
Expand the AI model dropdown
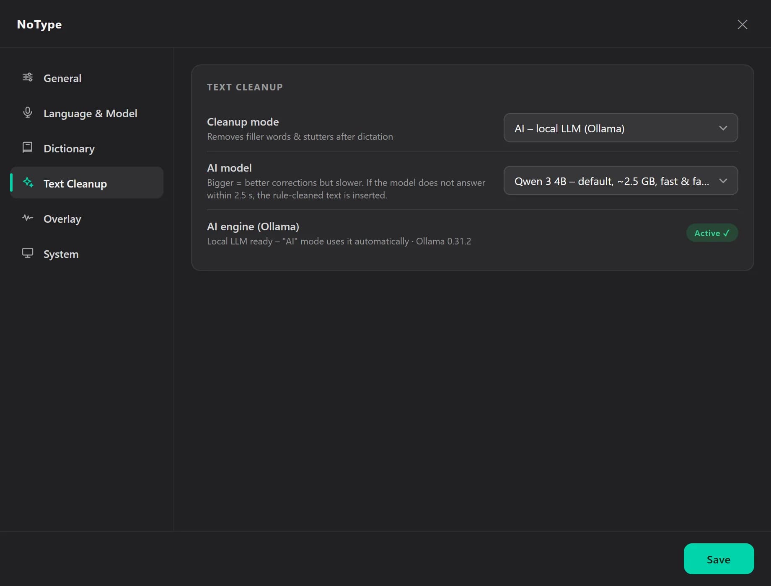621,181
